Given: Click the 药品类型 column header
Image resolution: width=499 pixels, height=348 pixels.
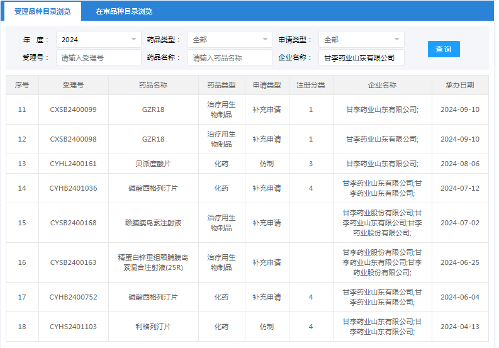Looking at the screenshot, I should 221,85.
